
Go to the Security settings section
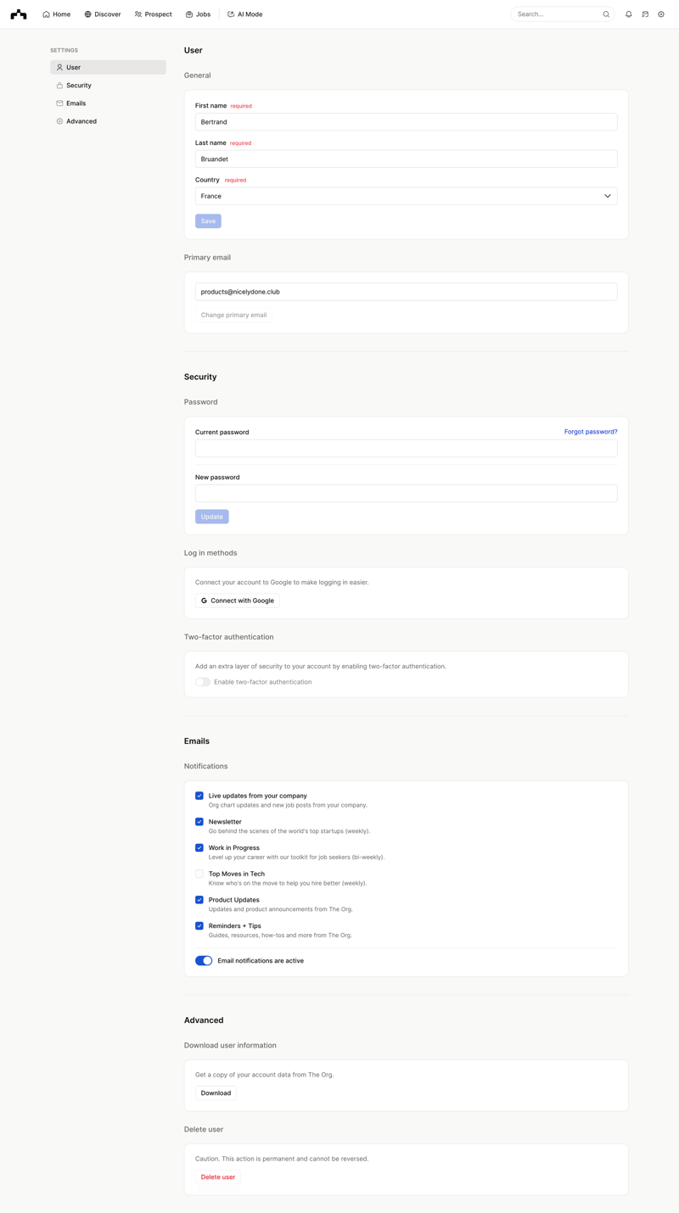[x=80, y=85]
